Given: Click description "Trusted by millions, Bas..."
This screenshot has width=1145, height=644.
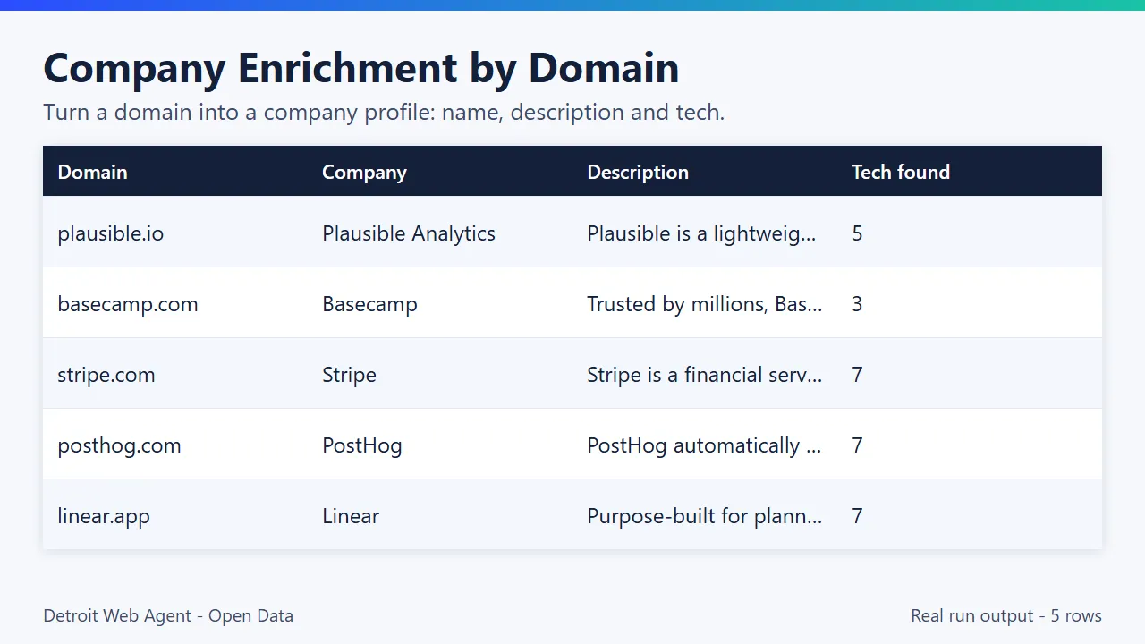Looking at the screenshot, I should (705, 304).
